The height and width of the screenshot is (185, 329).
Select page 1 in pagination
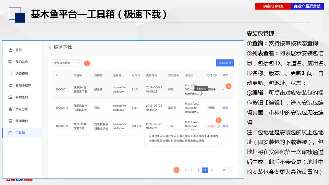click(x=192, y=170)
